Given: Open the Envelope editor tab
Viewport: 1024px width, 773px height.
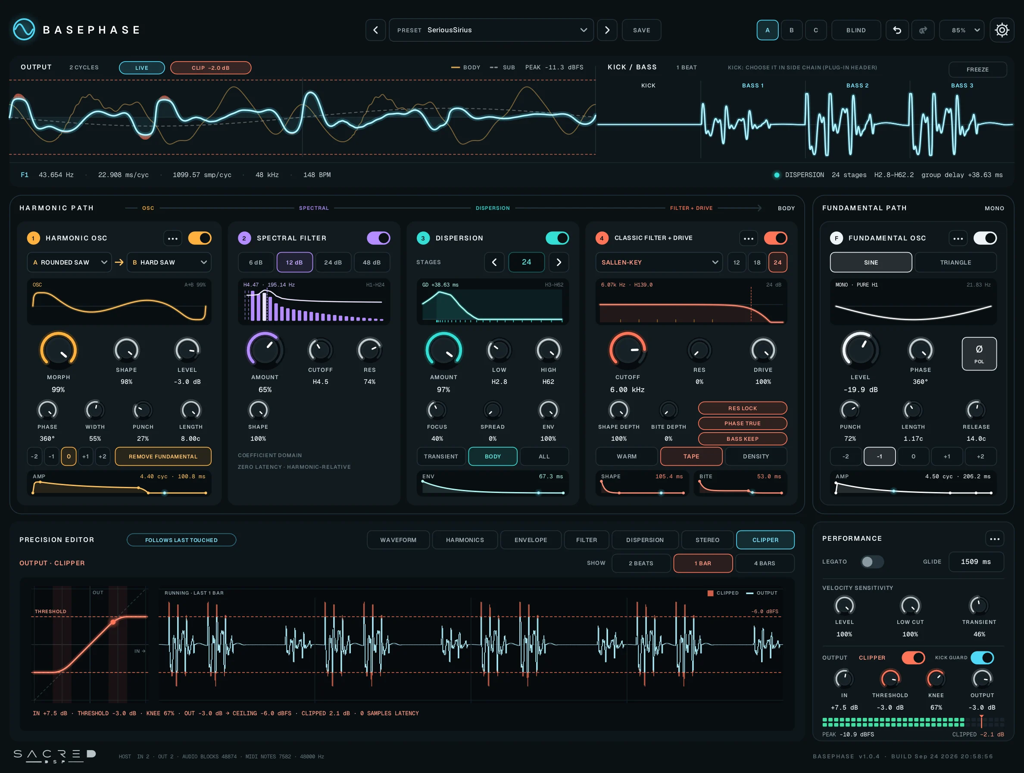Looking at the screenshot, I should point(531,540).
